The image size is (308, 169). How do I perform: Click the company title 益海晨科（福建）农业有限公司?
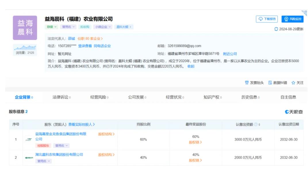click(x=79, y=19)
